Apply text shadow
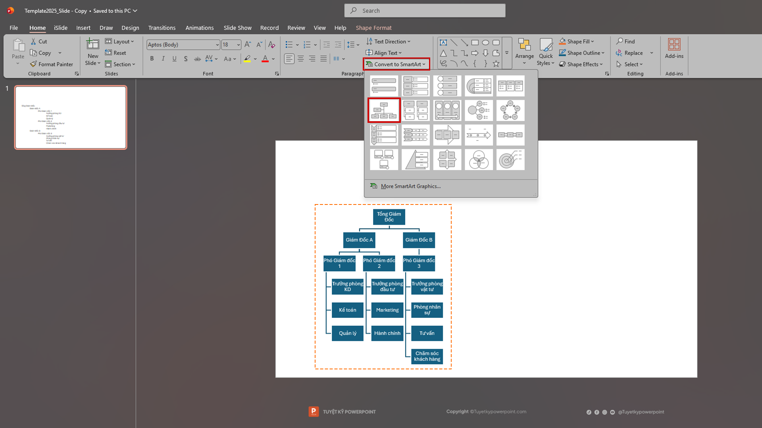Viewport: 762px width, 428px height. 186,59
